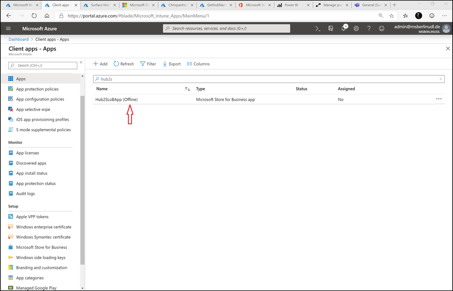Image resolution: width=453 pixels, height=291 pixels.
Task: Export the apps list
Action: (171, 64)
